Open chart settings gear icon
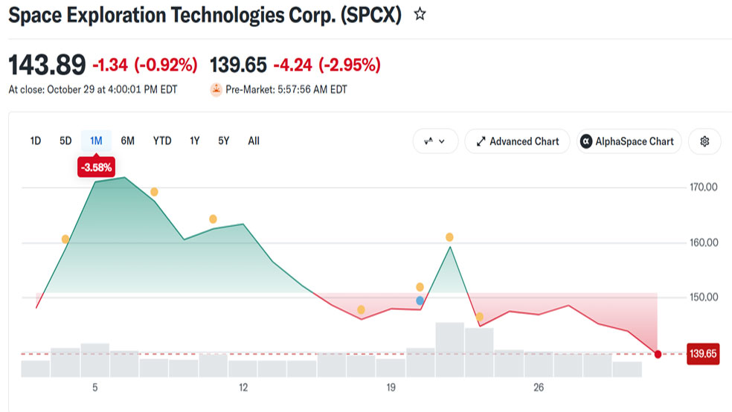 pos(704,141)
